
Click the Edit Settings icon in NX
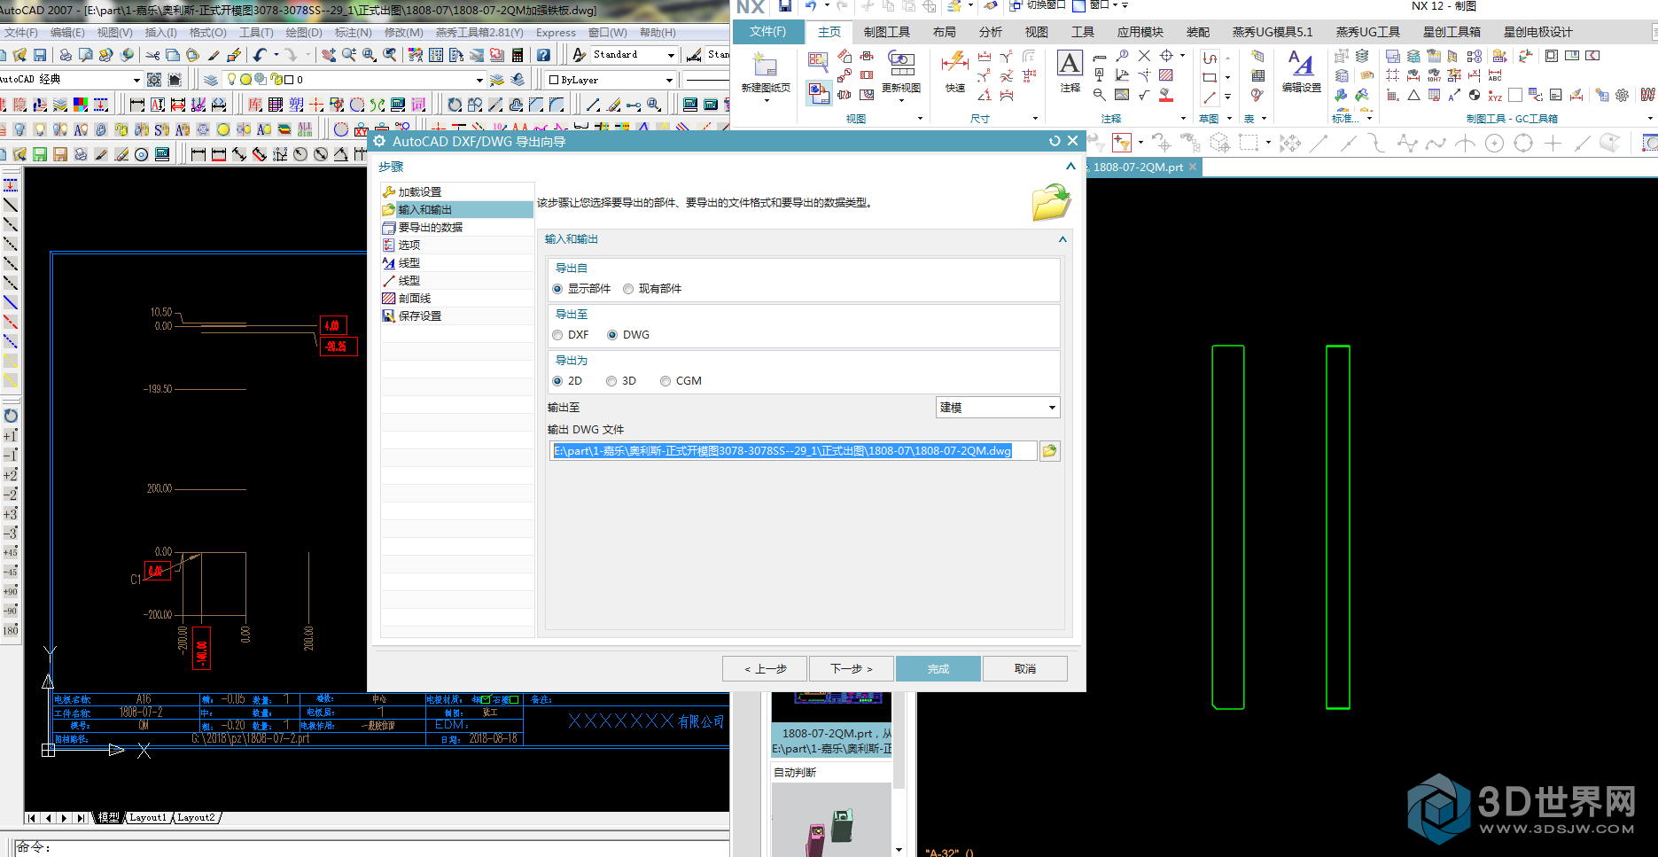point(1301,65)
